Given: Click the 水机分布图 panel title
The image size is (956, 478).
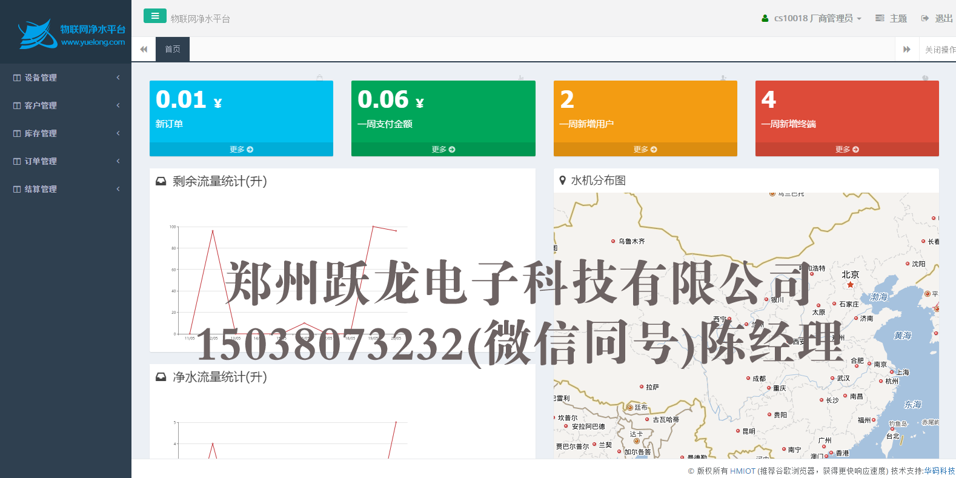Looking at the screenshot, I should pos(599,181).
